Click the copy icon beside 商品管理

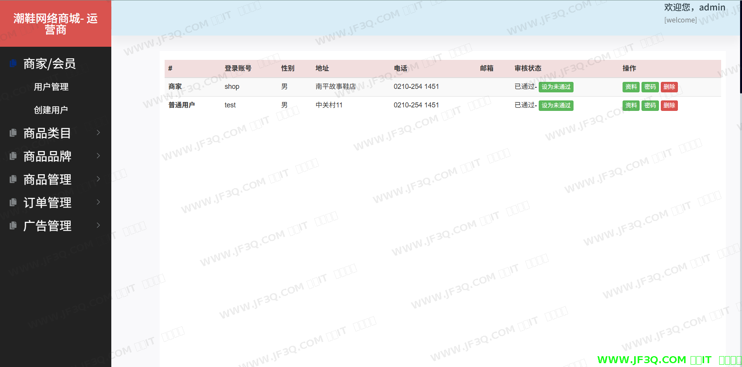13,179
